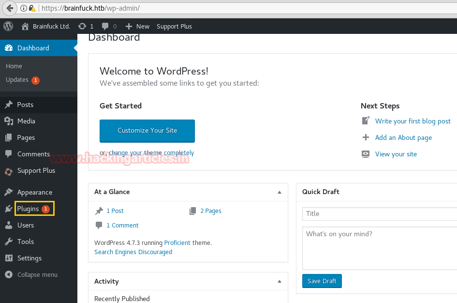Screen dimensions: 457x303
Task: Open the updates refresh icon in admin bar
Action: coord(82,26)
